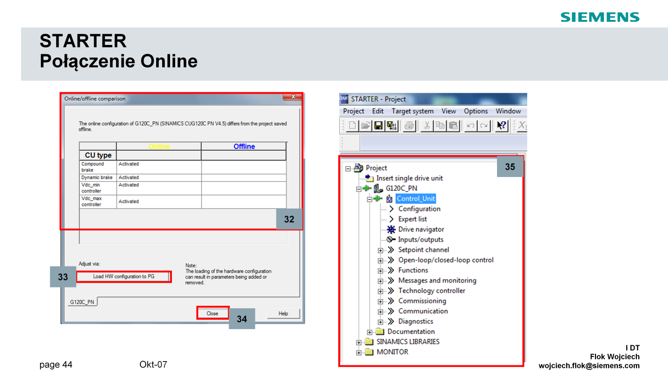Click the New project toolbar icon
Screen dimensions: 668x375
tap(354, 125)
